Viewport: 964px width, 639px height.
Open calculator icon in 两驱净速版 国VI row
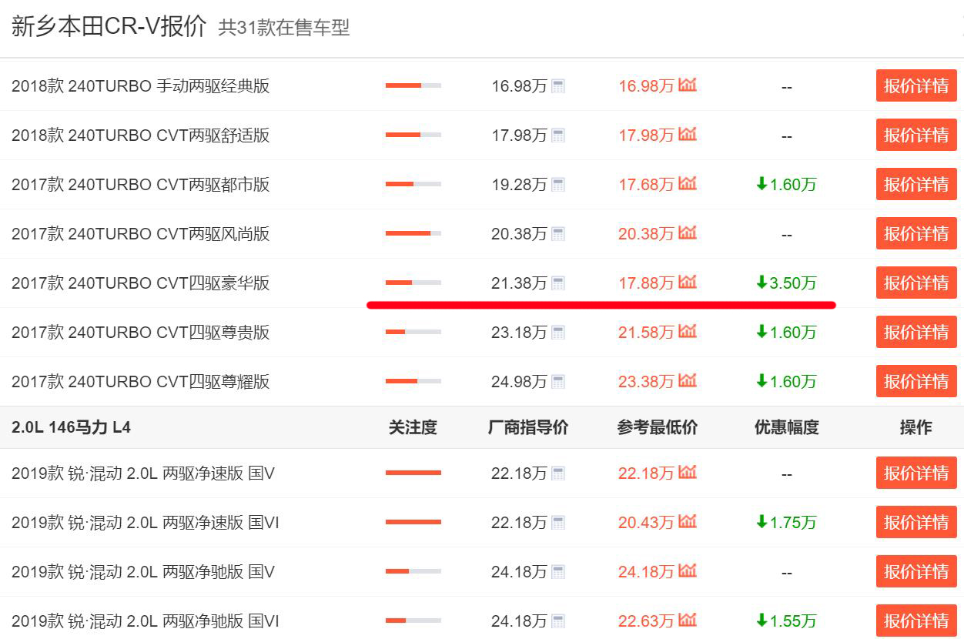click(x=558, y=523)
